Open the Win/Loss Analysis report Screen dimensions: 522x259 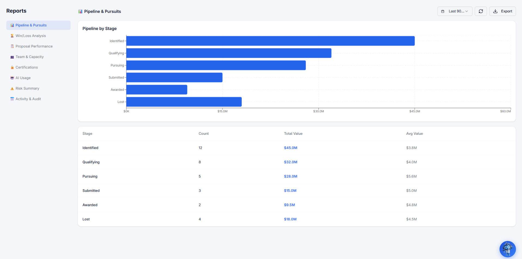[38, 36]
